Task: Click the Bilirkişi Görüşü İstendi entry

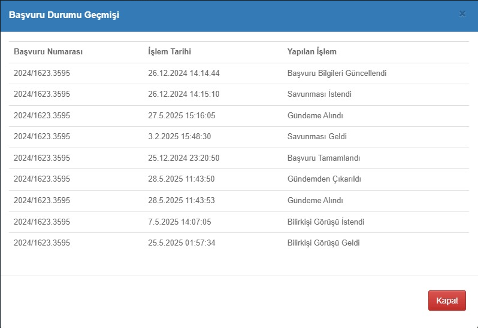Action: (x=326, y=222)
